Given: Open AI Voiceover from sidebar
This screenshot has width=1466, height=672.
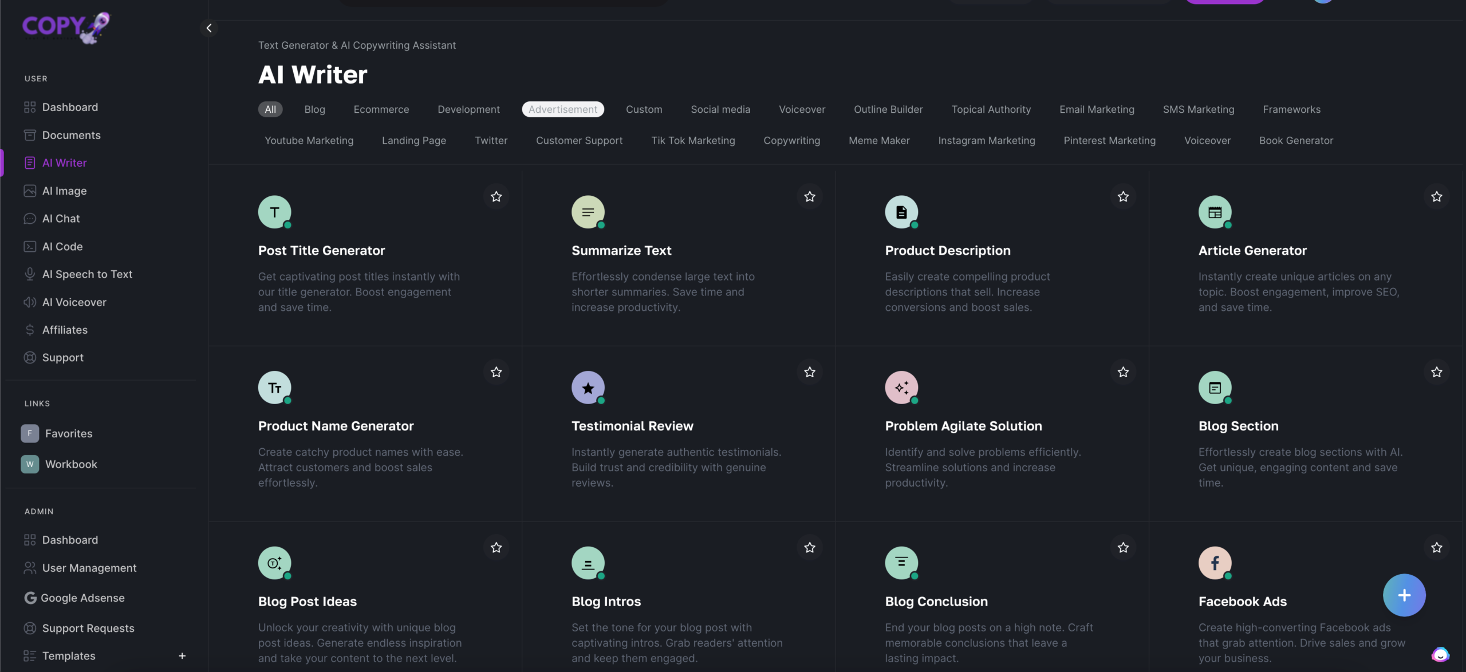Looking at the screenshot, I should pos(74,302).
